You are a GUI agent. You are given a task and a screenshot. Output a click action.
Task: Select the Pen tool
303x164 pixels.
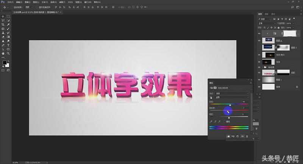3,45
